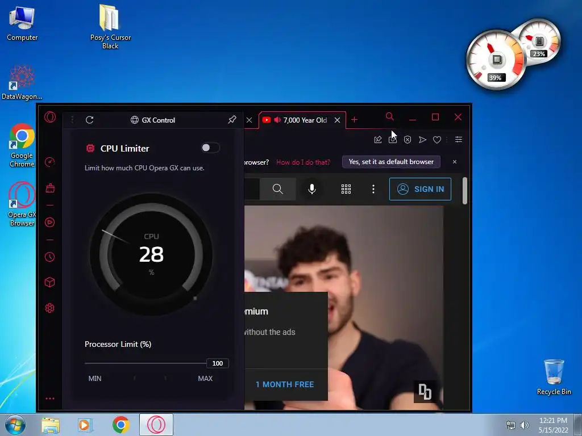This screenshot has height=436, width=582.
Task: Click the 'How do I do that?' link
Action: [303, 162]
